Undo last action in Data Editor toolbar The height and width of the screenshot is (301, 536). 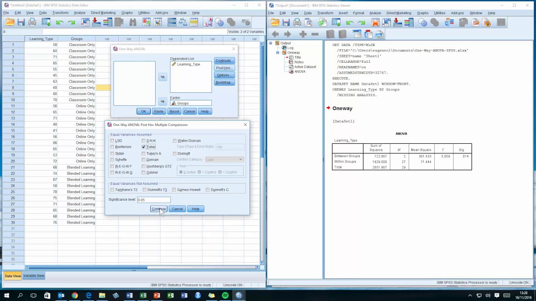pos(59,22)
